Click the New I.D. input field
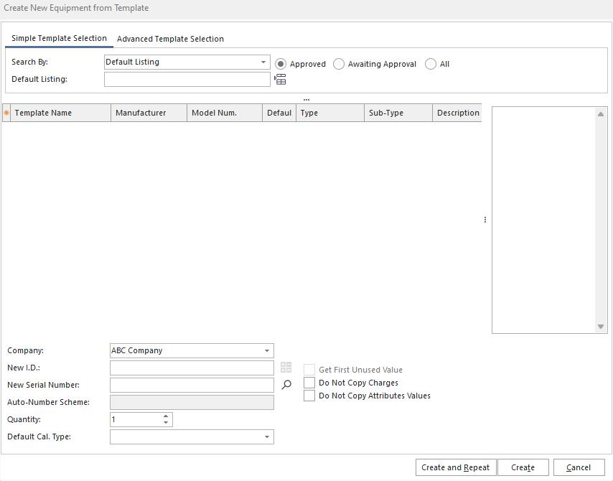The image size is (613, 481). [192, 368]
